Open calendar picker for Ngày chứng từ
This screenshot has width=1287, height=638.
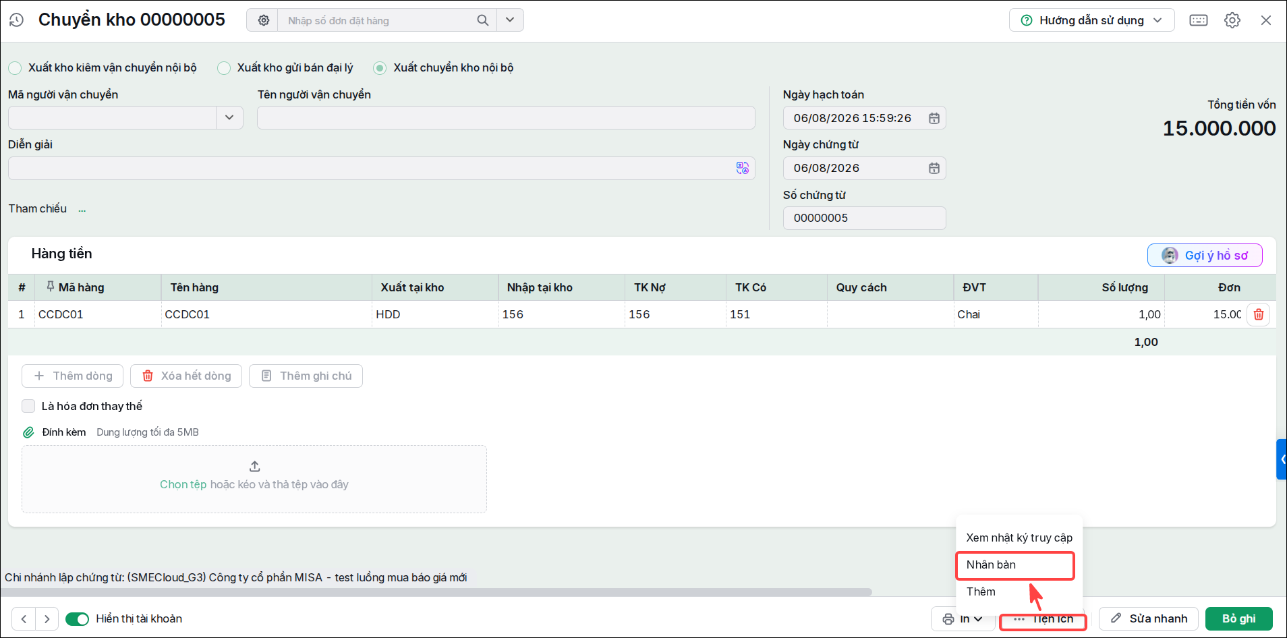click(934, 168)
